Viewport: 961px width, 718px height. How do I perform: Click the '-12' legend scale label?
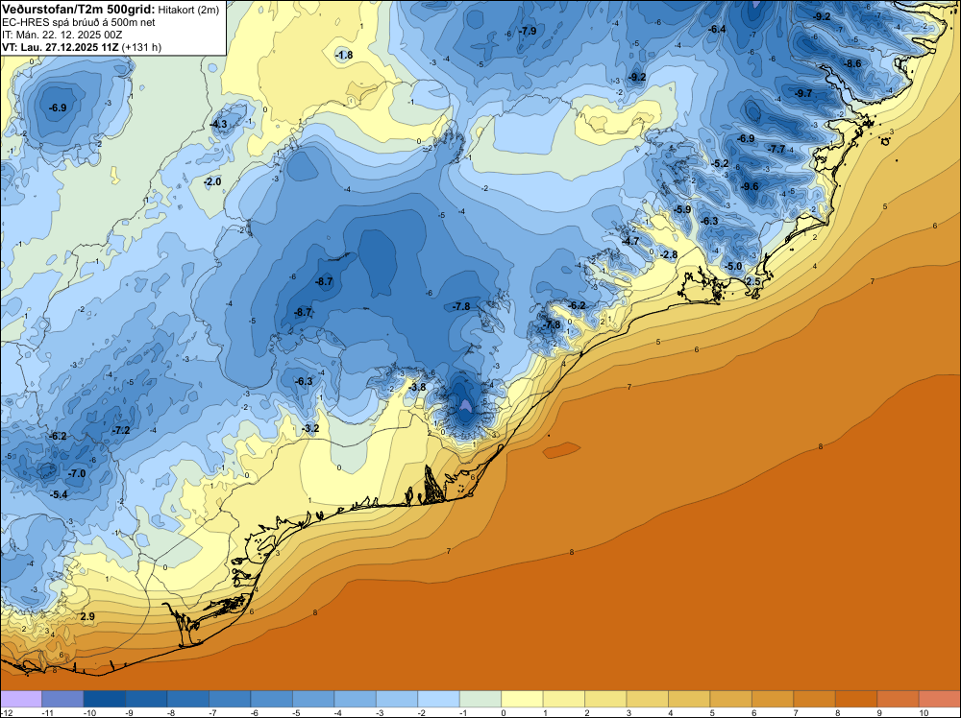[x=6, y=713]
